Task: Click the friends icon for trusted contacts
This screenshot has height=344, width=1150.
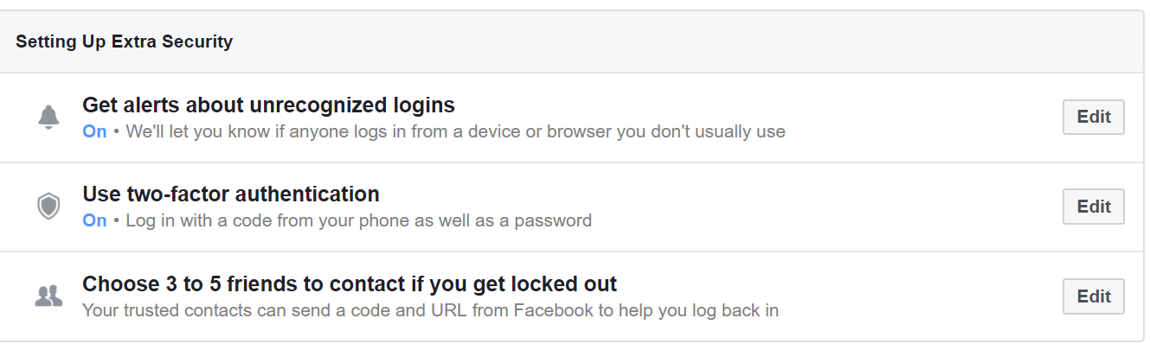Action: click(48, 296)
